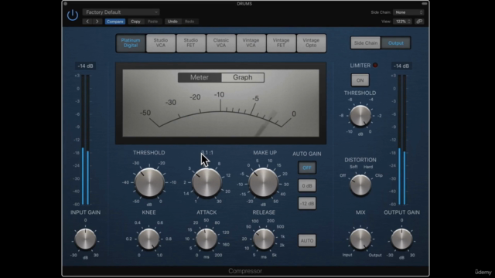Click the Paste button

pyautogui.click(x=152, y=22)
